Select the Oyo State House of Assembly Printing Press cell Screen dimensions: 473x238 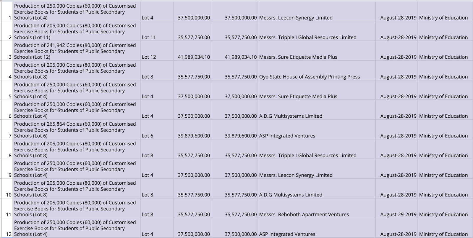309,77
